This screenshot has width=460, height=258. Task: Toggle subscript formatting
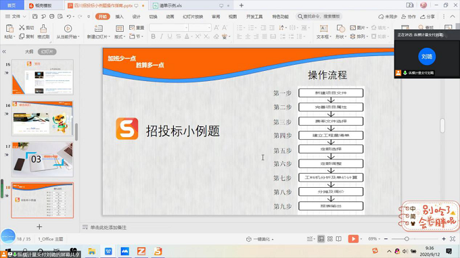pyautogui.click(x=206, y=36)
